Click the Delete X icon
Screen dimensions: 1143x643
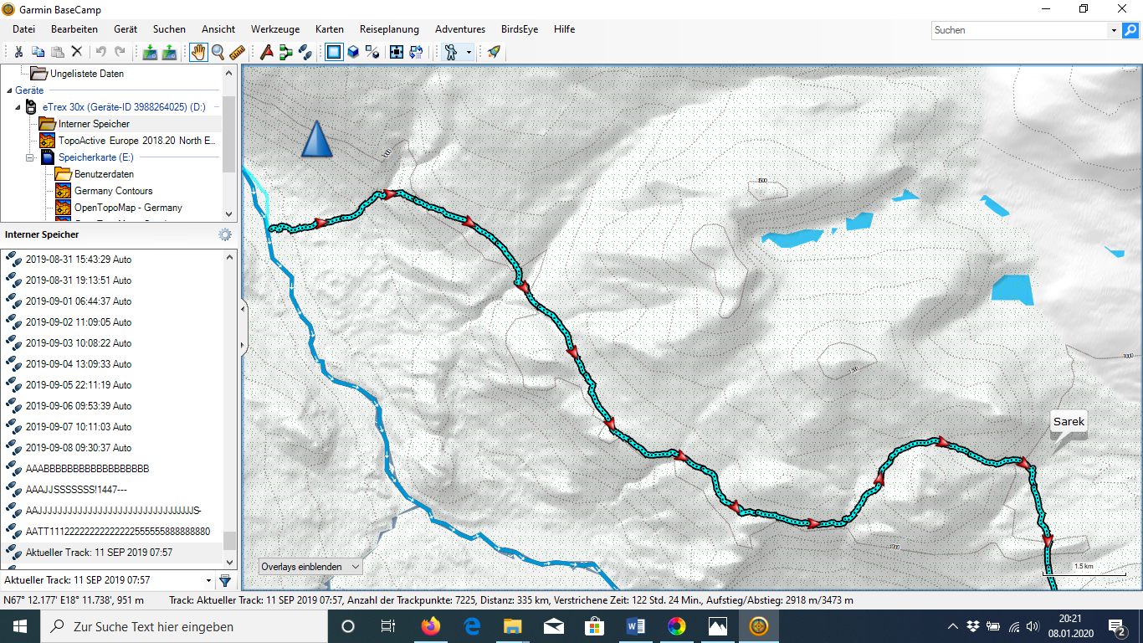[76, 52]
